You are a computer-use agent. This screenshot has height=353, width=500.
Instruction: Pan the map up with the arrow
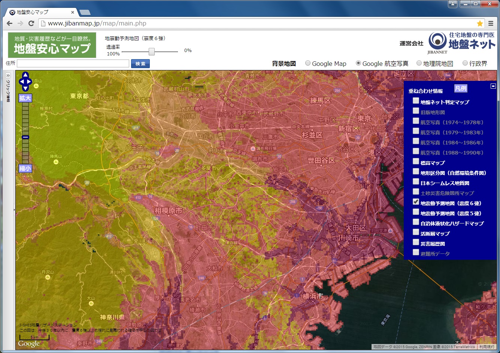[25, 75]
